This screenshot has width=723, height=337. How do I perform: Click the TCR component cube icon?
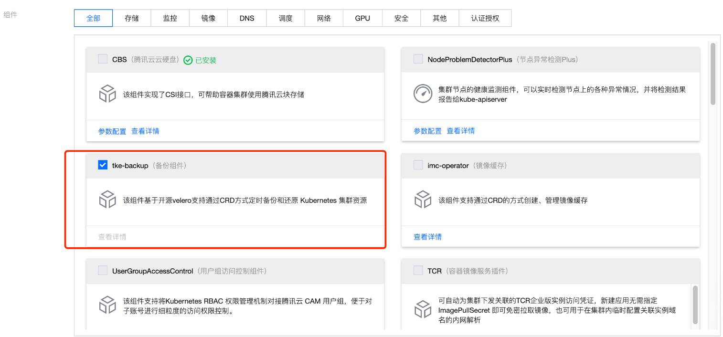point(423,309)
